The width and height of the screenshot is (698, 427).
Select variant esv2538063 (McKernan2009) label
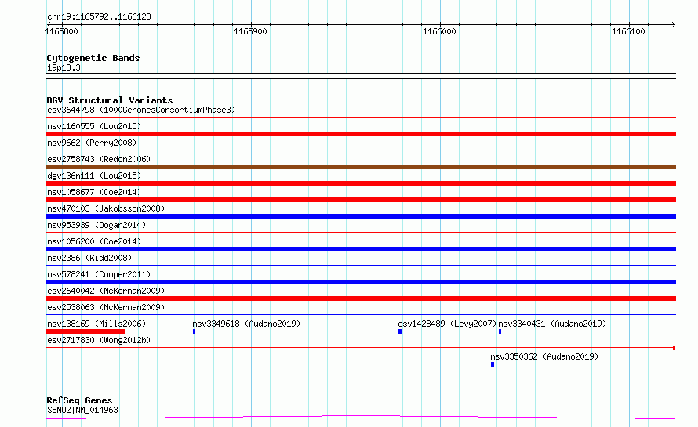pyautogui.click(x=106, y=307)
